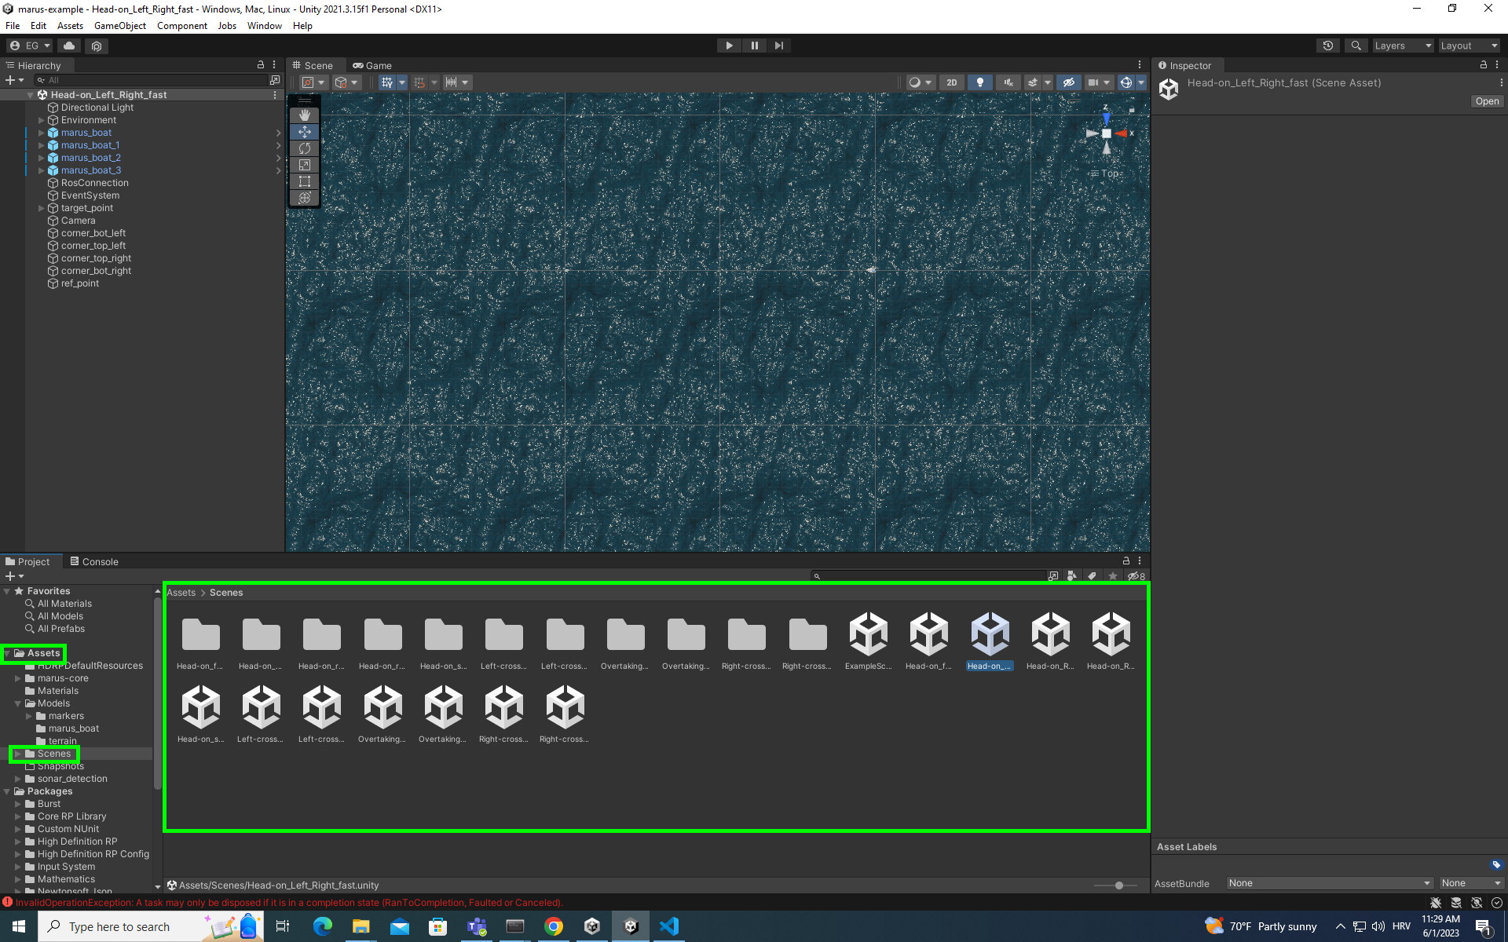Toggle hidden objects visibility in scene
The height and width of the screenshot is (942, 1508).
click(1068, 82)
